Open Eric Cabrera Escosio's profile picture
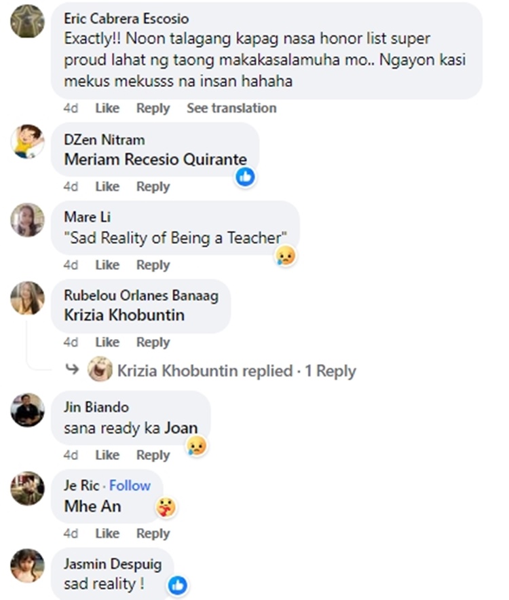This screenshot has height=600, width=509. pos(26,20)
